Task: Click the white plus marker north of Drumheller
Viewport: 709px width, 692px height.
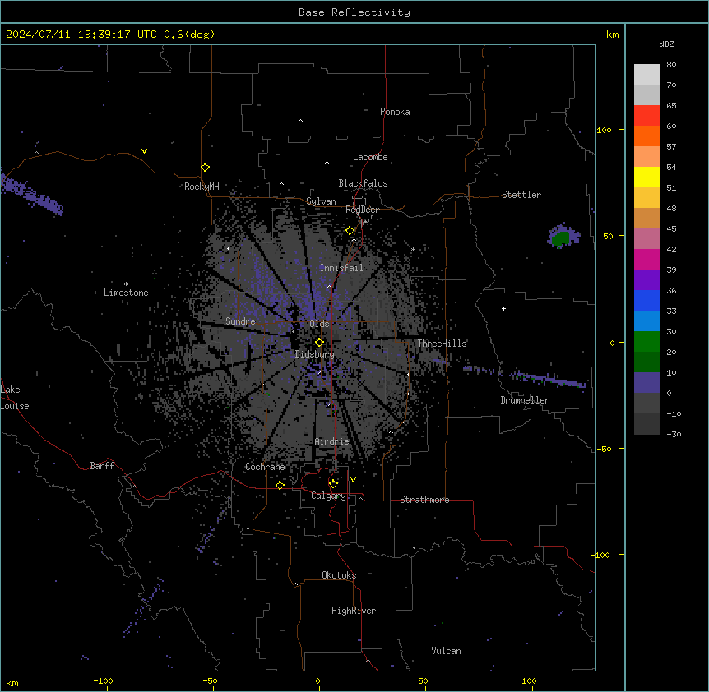Action: coord(503,308)
